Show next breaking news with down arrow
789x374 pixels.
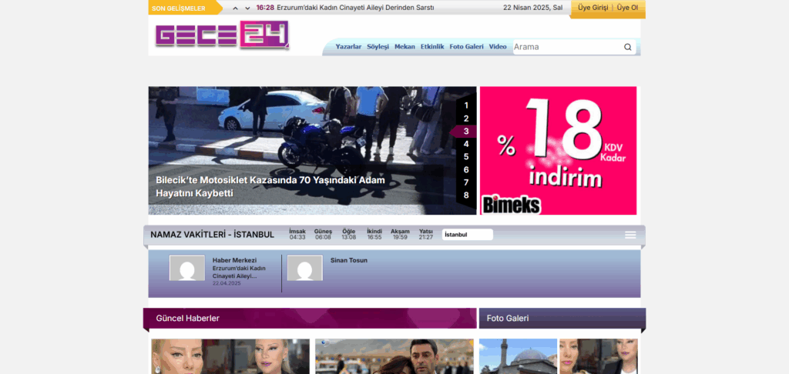tap(247, 8)
